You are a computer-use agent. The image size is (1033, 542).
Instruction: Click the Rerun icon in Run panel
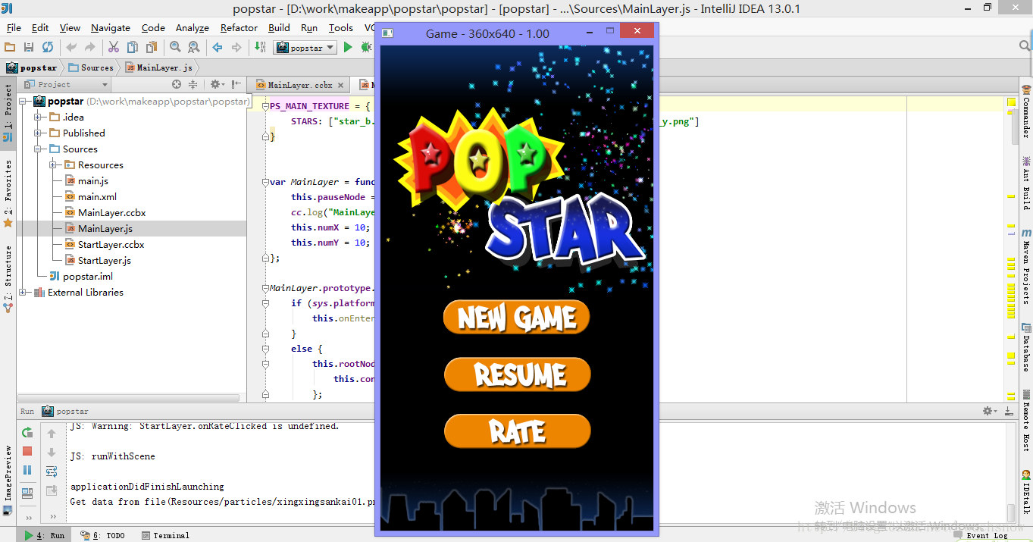(x=27, y=433)
